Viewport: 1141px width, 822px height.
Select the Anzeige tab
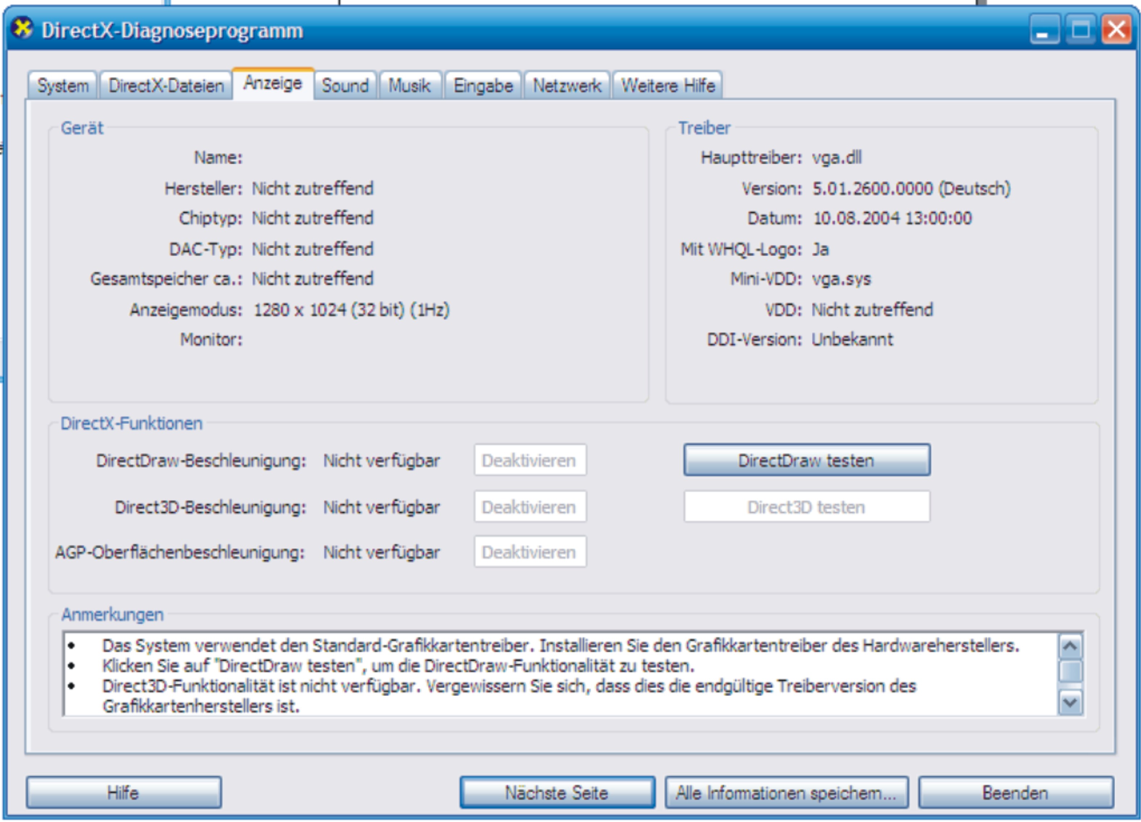pyautogui.click(x=273, y=84)
